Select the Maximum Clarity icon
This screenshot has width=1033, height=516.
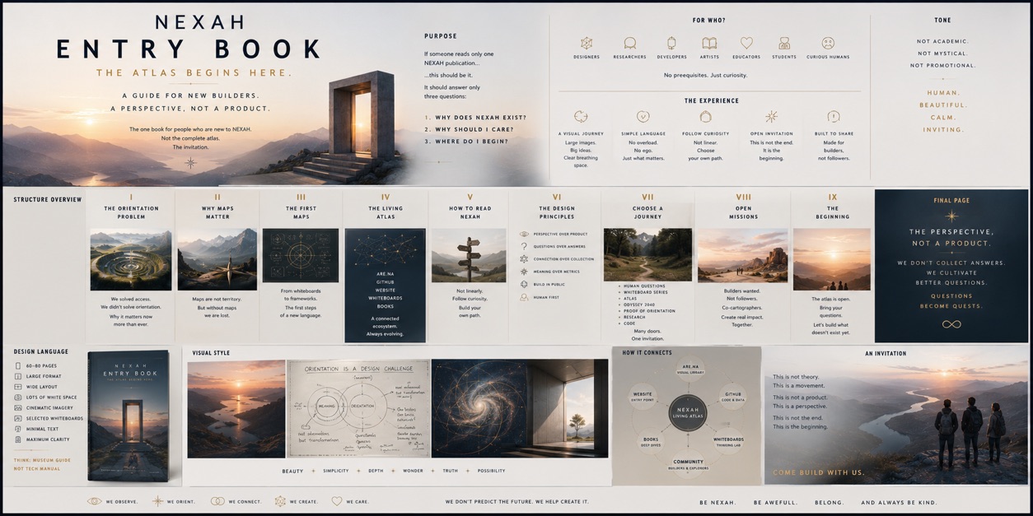[x=18, y=439]
